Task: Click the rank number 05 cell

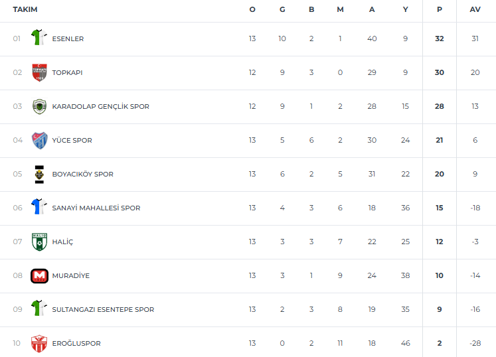Action: (17, 174)
